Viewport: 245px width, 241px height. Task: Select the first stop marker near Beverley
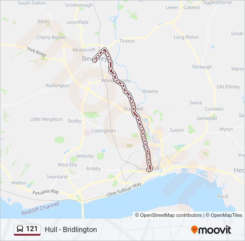(x=95, y=60)
